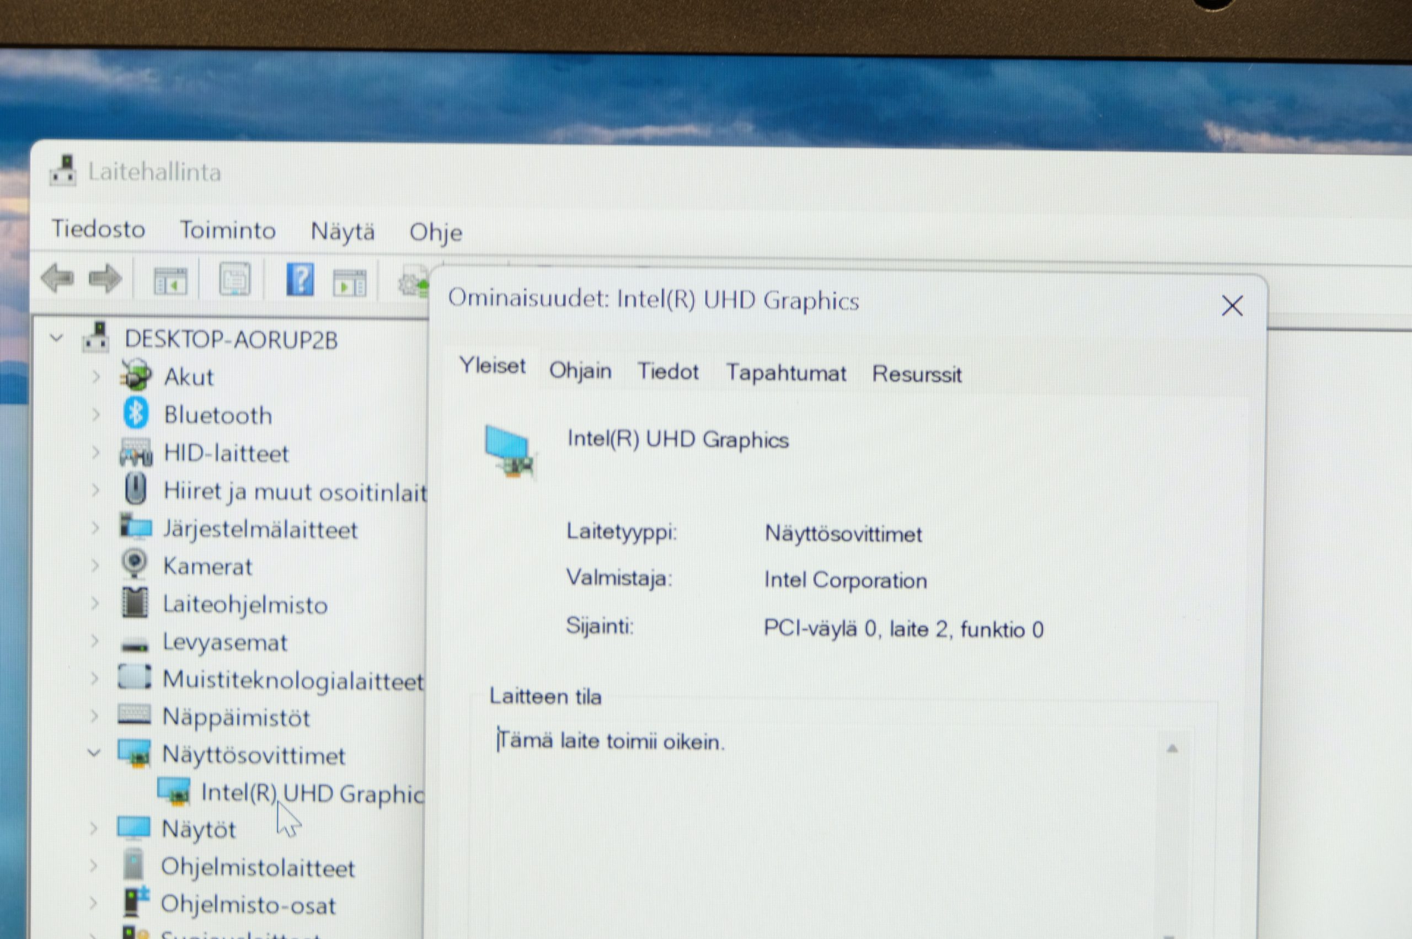1412x939 pixels.
Task: Select Näppäimistöt in the device tree
Action: click(x=237, y=717)
